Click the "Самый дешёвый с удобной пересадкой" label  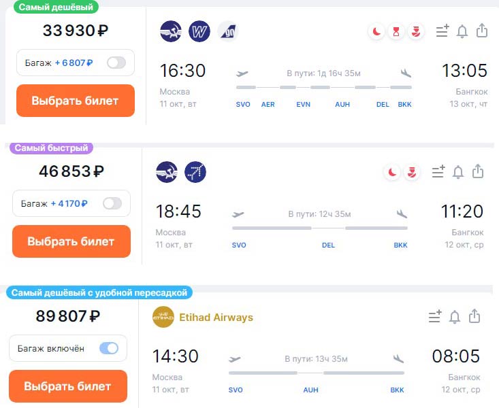(99, 292)
